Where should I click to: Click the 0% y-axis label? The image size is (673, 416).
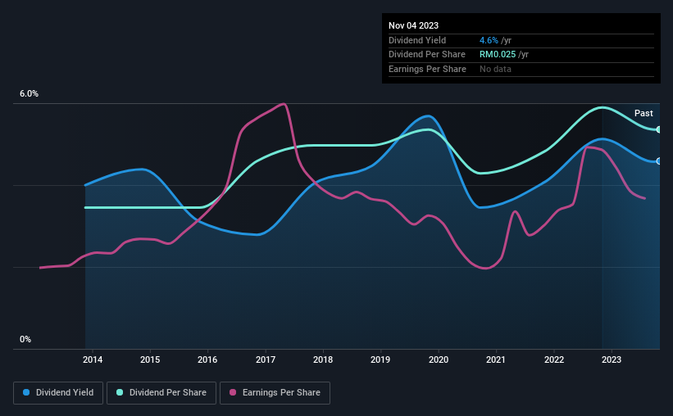point(25,339)
